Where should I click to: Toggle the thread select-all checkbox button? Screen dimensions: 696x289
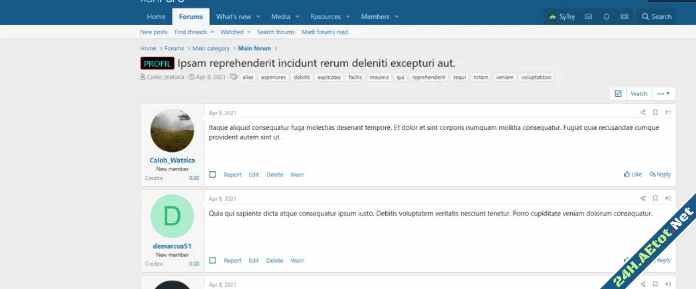click(x=618, y=94)
